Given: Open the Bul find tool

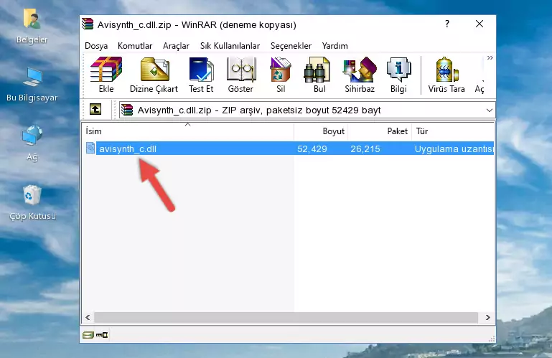Looking at the screenshot, I should 317,70.
